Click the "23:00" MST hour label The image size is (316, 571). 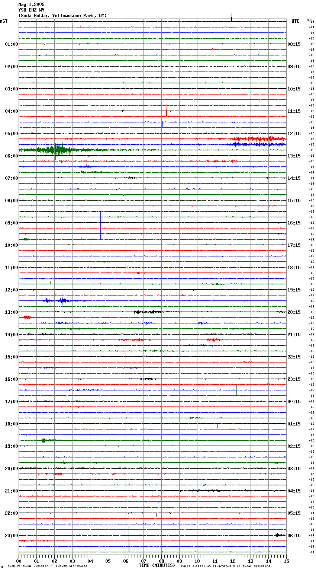click(12, 536)
